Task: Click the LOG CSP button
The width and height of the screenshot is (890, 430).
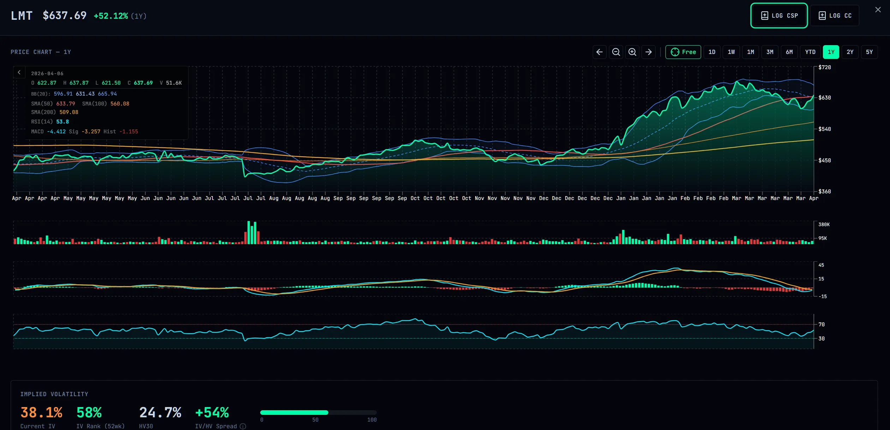Action: point(779,16)
